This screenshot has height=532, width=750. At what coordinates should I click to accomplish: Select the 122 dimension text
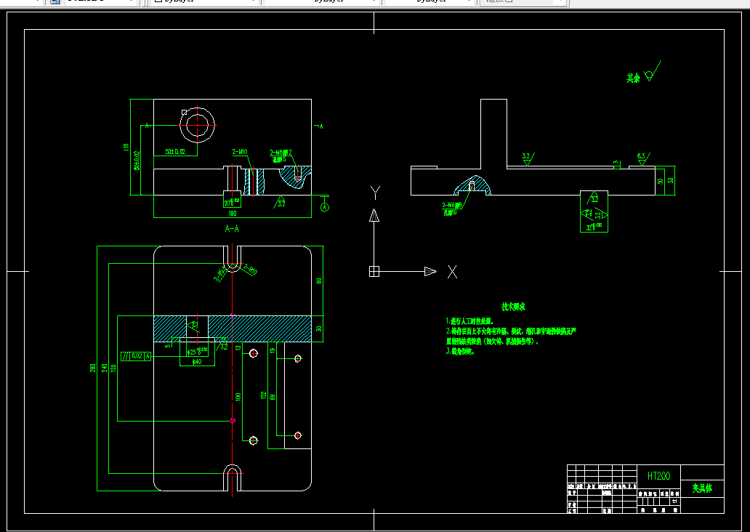tap(263, 395)
